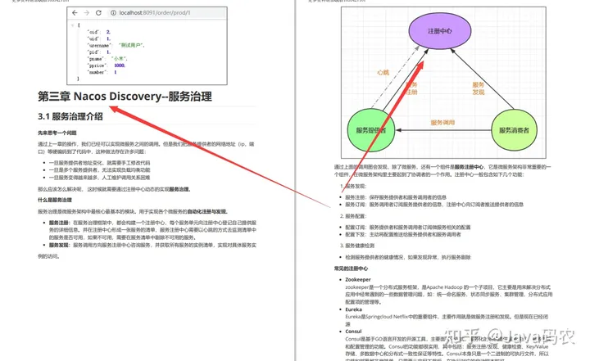Click bullet 一旦服务变得越来越多
590x361 pixels.
(x=99, y=178)
